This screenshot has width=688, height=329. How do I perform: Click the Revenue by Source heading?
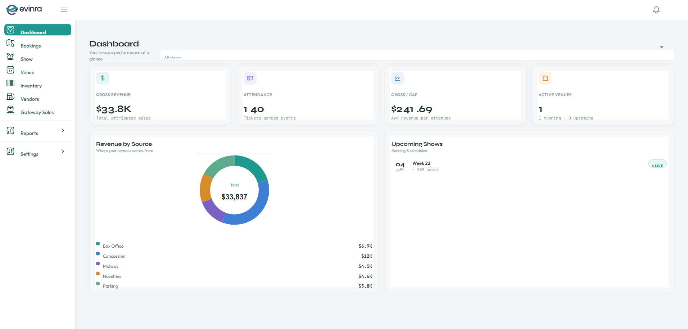[124, 144]
